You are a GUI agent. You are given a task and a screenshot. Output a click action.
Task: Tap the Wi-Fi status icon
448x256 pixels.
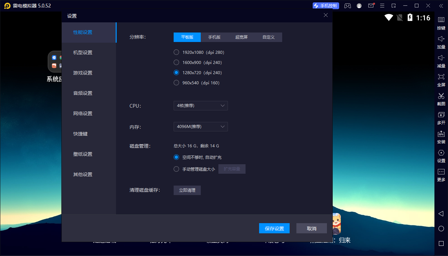389,18
